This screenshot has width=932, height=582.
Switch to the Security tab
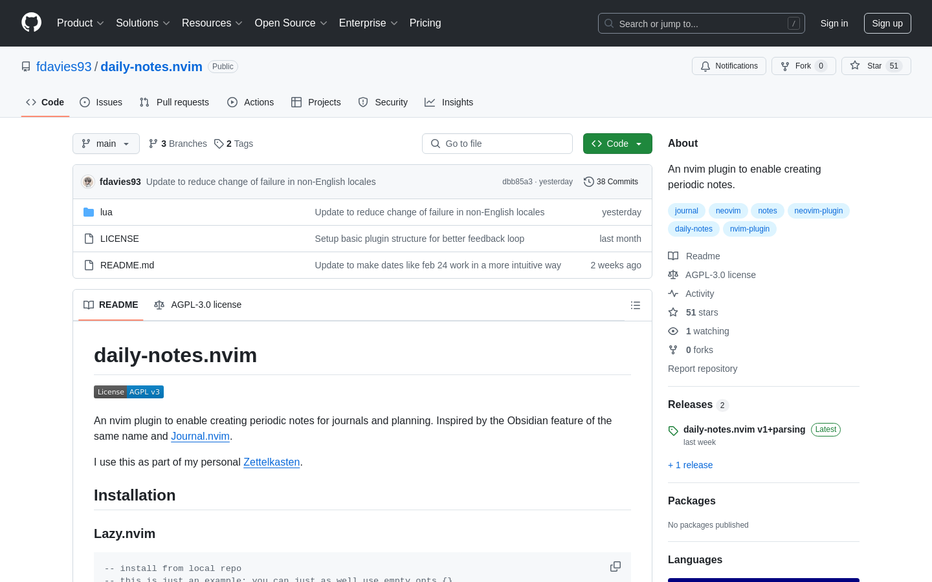point(383,102)
